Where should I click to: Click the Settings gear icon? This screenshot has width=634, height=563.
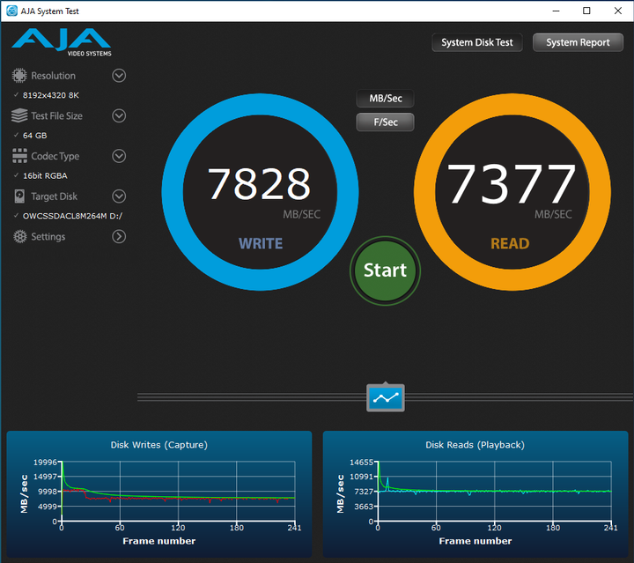point(19,236)
